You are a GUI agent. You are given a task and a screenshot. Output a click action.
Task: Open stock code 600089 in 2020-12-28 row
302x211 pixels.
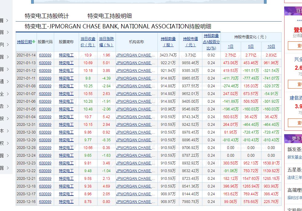coord(45,148)
